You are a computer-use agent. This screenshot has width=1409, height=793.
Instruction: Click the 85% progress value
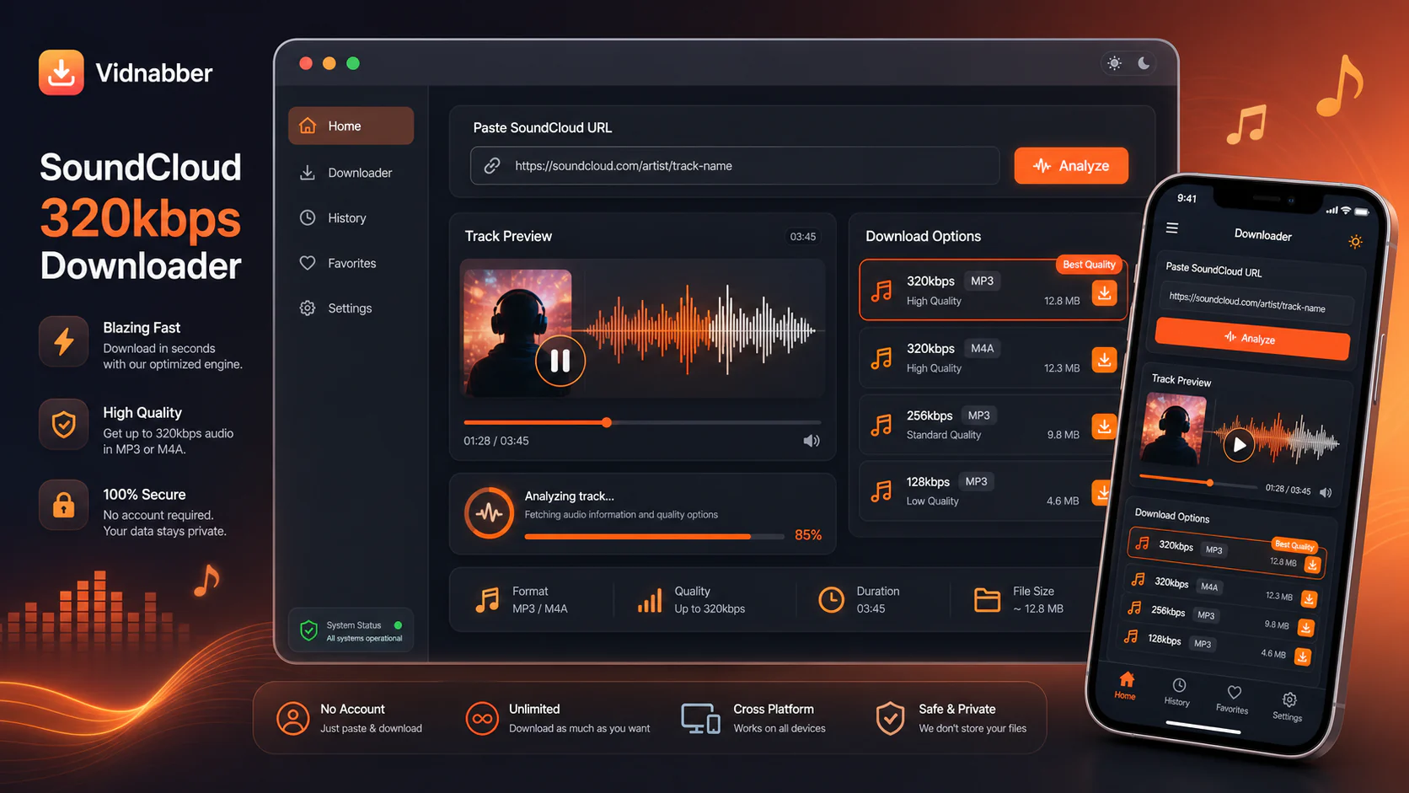pyautogui.click(x=808, y=535)
